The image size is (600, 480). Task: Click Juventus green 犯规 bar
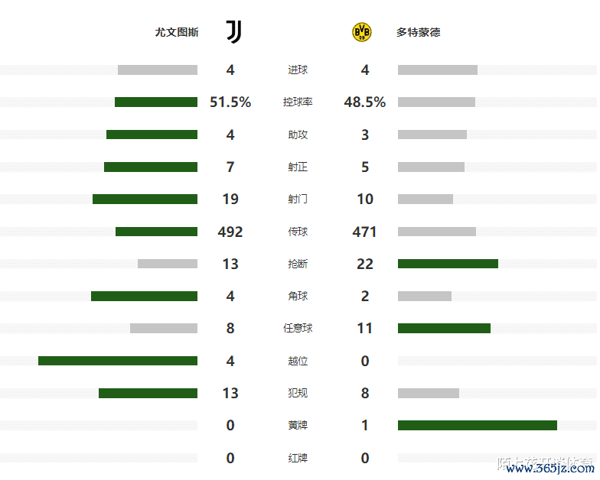[148, 393]
